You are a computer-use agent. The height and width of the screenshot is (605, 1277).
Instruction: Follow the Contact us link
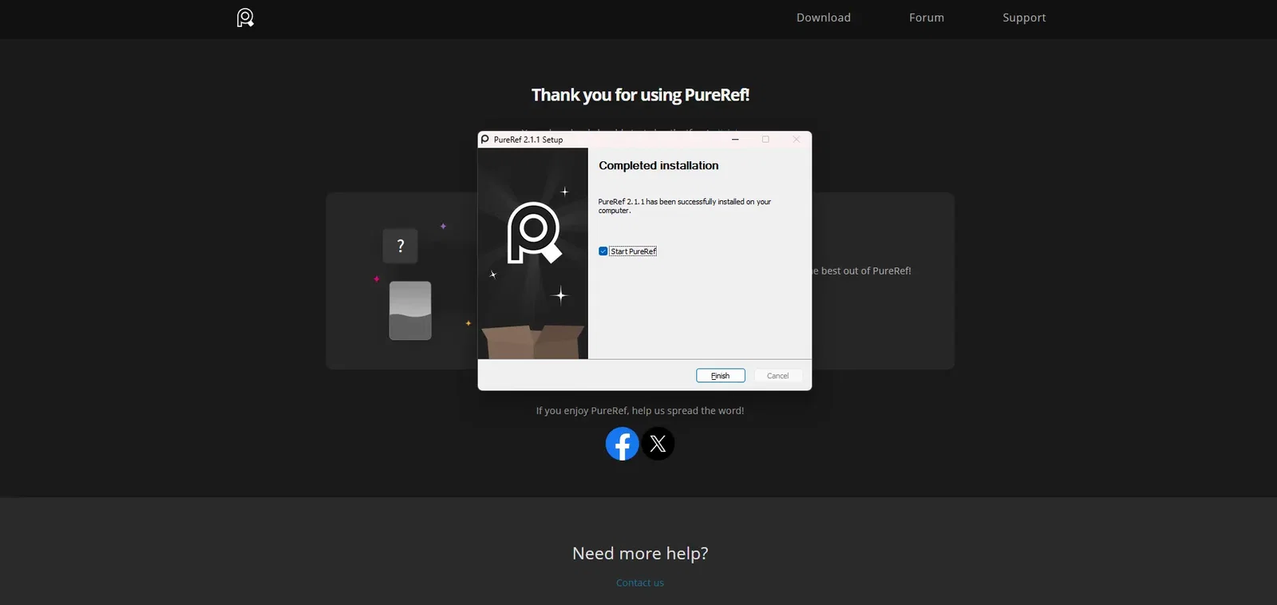[640, 583]
